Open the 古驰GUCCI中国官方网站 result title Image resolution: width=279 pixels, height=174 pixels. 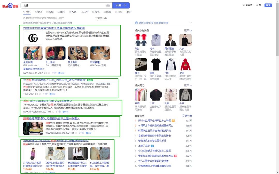click(54, 28)
